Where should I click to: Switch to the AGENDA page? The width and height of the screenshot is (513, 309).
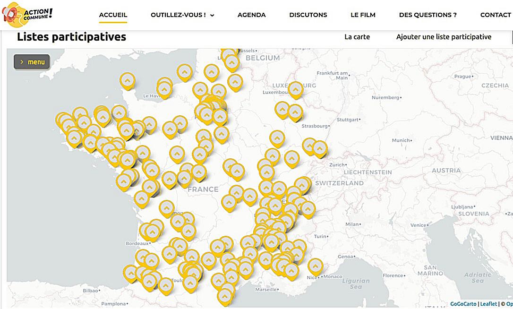point(251,15)
